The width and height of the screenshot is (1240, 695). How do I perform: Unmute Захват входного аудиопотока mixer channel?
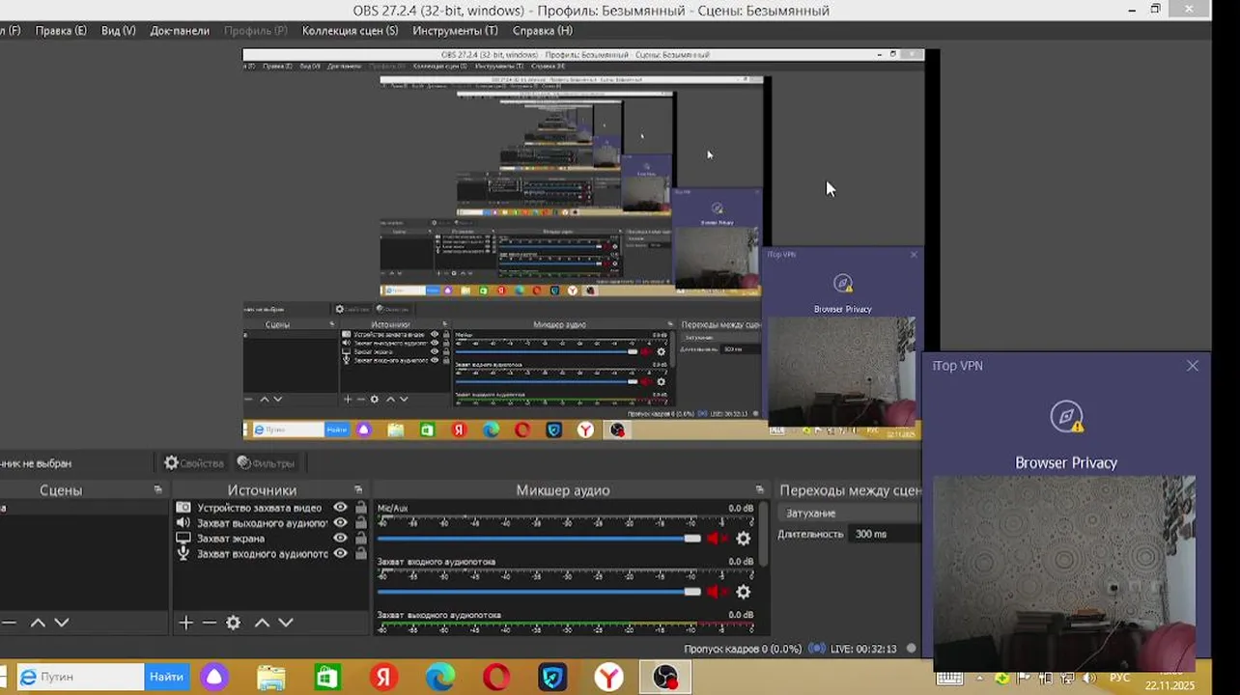[x=717, y=592]
